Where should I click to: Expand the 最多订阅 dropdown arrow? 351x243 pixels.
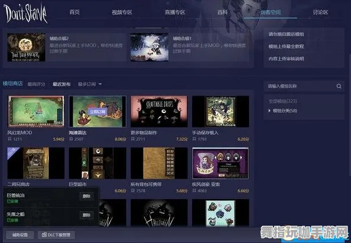pos(101,84)
